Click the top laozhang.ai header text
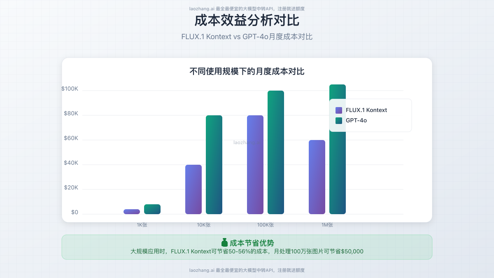 (247, 8)
